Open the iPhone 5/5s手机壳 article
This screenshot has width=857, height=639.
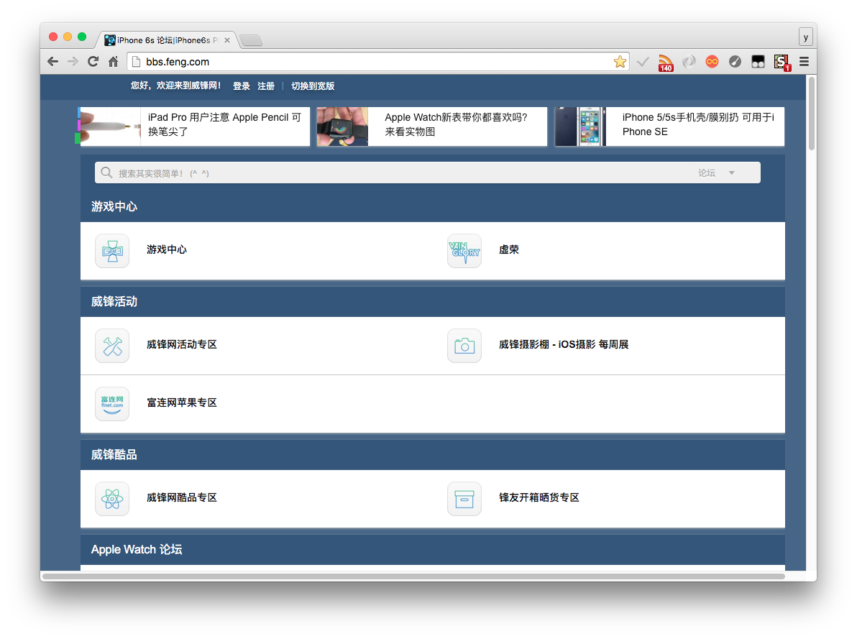[698, 124]
